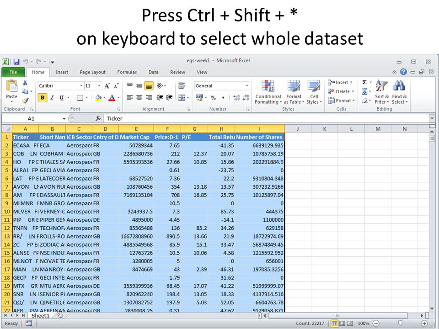Click the Paste clipboard icon
The image size is (439, 329).
coord(12,85)
